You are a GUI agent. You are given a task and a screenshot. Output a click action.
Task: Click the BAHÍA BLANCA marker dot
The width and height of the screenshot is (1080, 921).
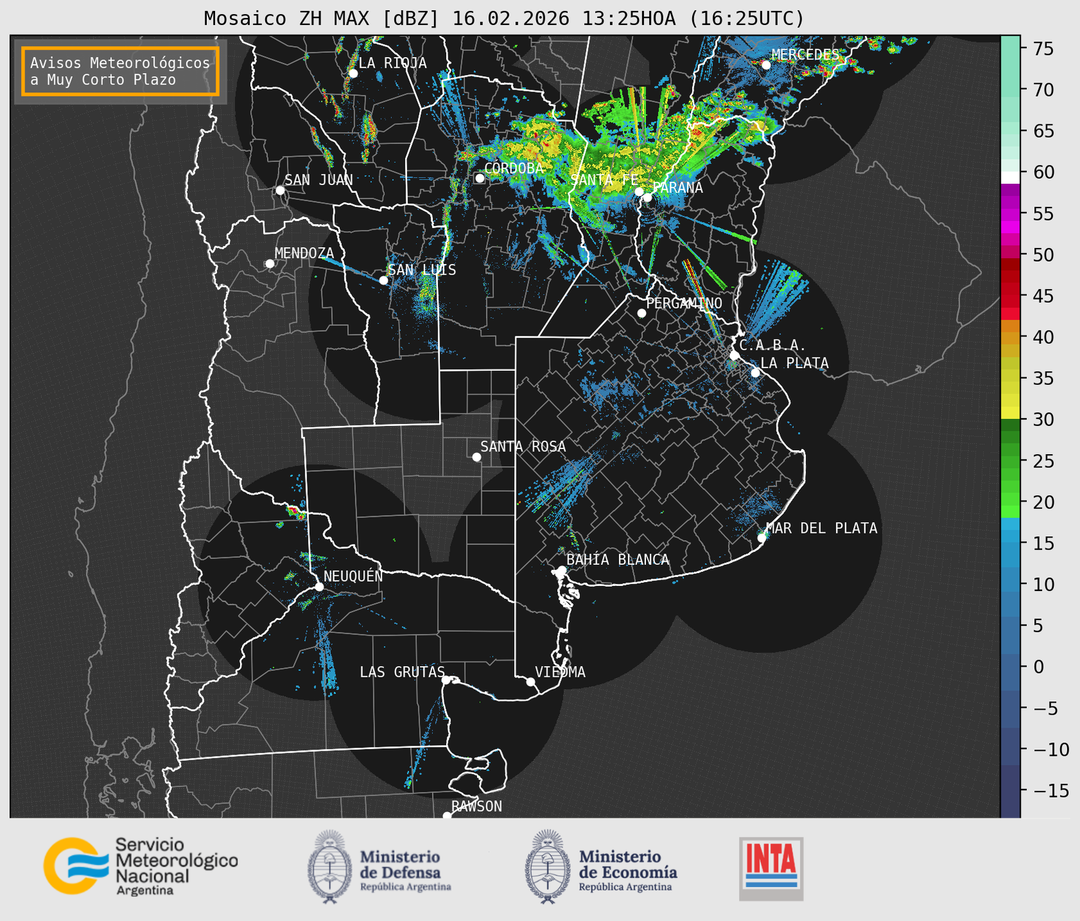561,570
